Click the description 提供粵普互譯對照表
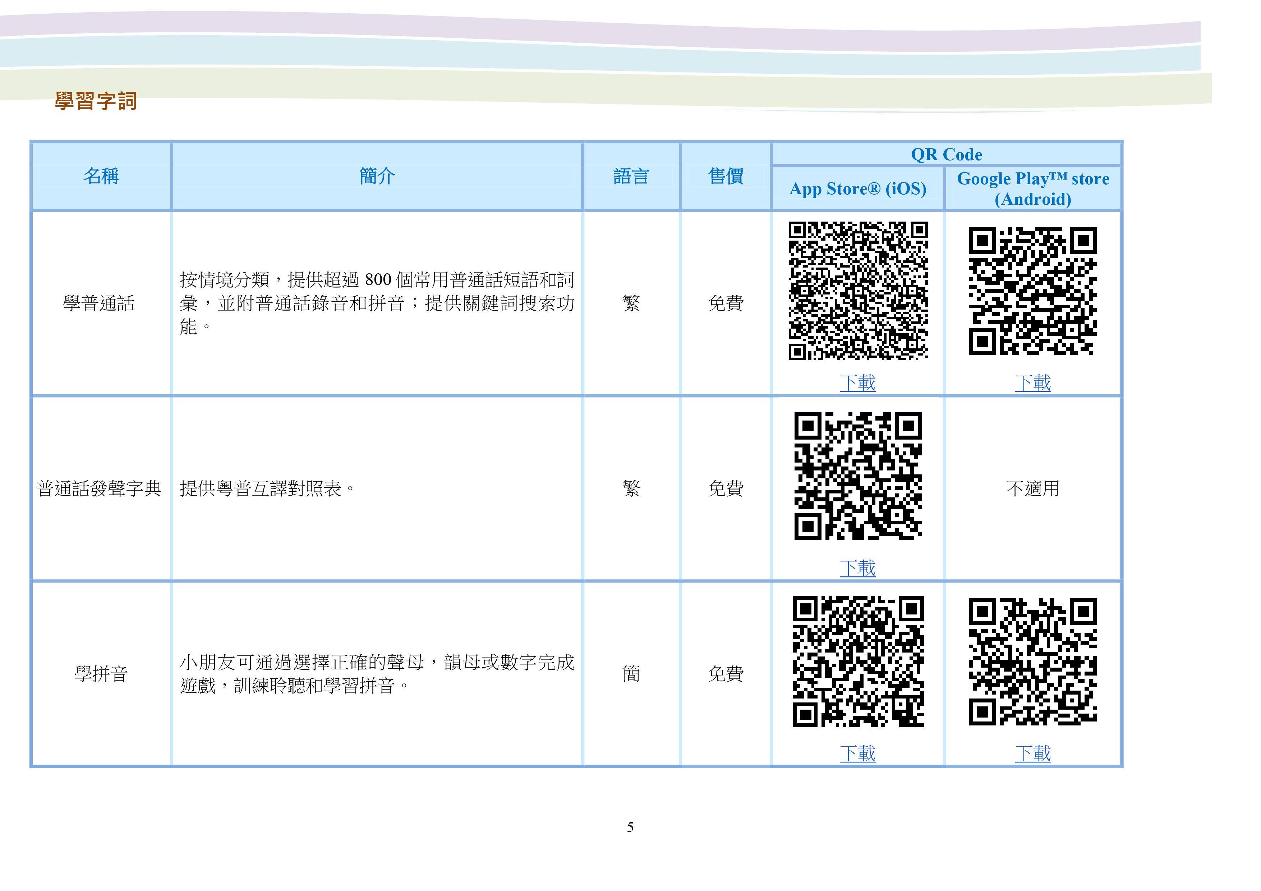The width and height of the screenshot is (1261, 891). 267,488
